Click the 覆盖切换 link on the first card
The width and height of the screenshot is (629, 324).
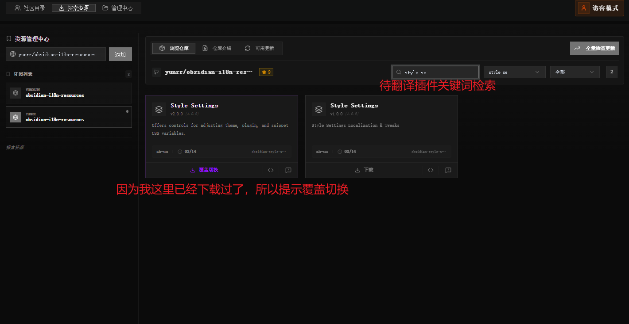pyautogui.click(x=208, y=170)
